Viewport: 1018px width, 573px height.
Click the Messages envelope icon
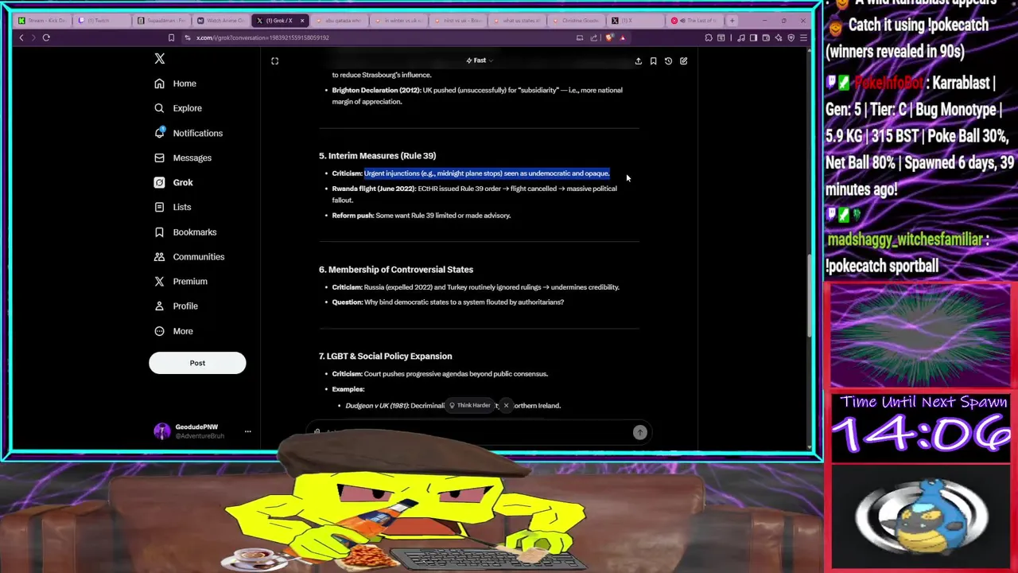click(159, 158)
